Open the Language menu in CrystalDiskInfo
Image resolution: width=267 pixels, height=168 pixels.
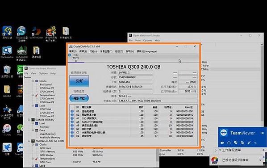pos(146,51)
